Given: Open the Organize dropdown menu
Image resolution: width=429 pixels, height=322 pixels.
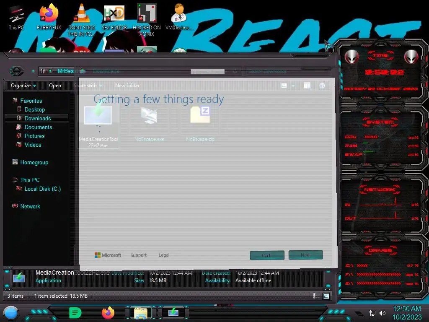Looking at the screenshot, I should [x=23, y=86].
